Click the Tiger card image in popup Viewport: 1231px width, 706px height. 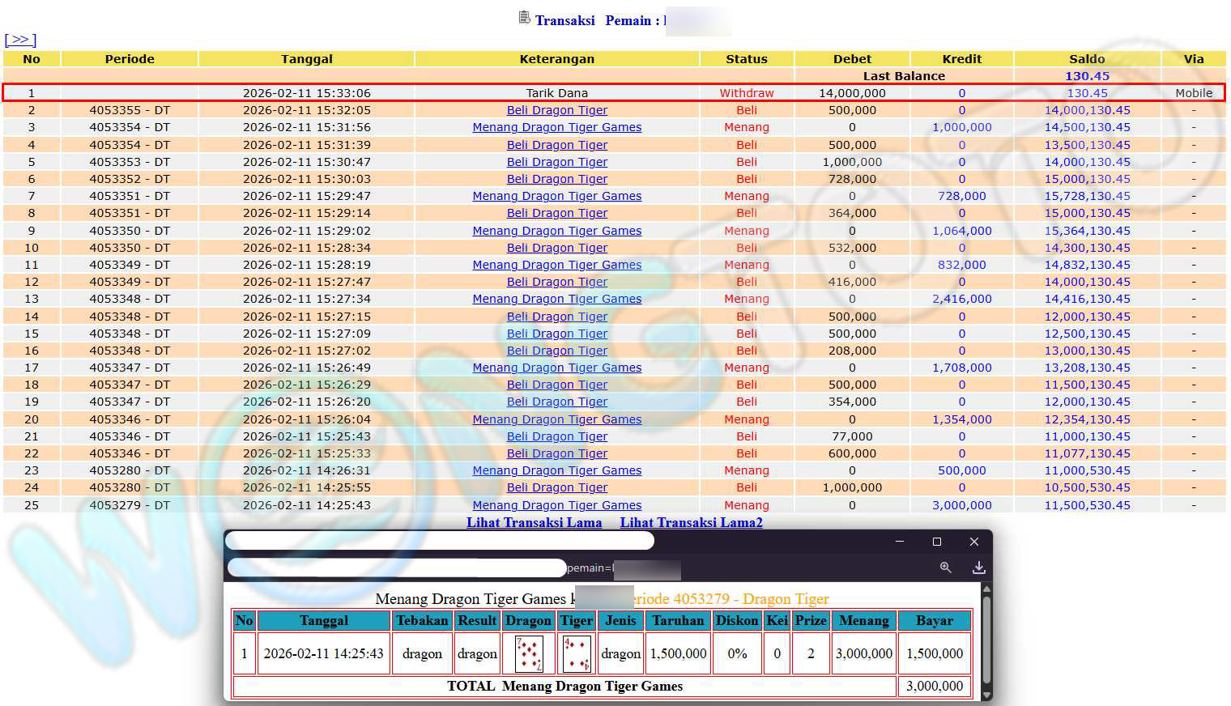click(x=576, y=653)
